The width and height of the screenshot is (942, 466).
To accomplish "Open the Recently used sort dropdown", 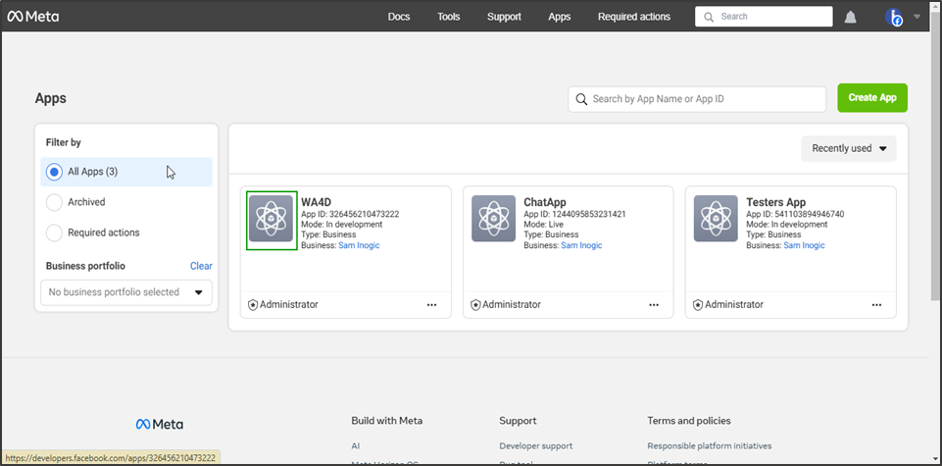I will [849, 149].
